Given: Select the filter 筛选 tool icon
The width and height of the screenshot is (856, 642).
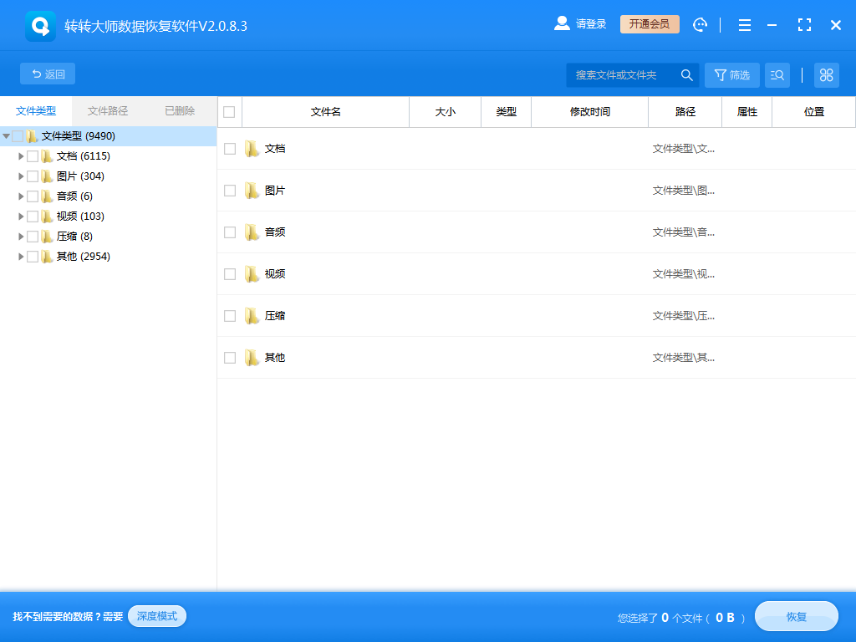Looking at the screenshot, I should 731,74.
